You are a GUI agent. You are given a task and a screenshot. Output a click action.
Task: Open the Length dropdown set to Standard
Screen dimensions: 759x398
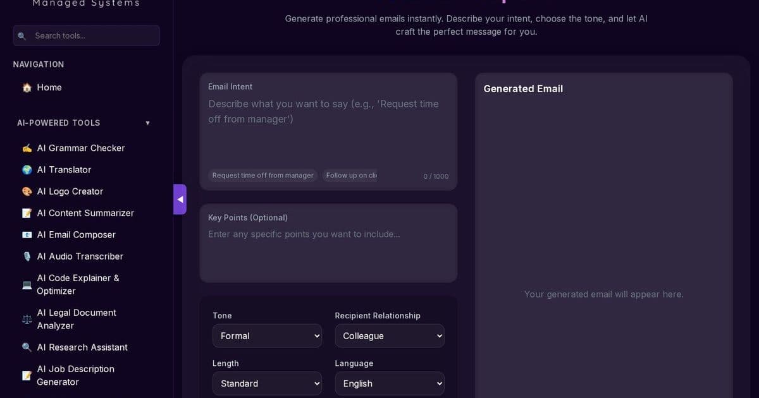click(267, 383)
